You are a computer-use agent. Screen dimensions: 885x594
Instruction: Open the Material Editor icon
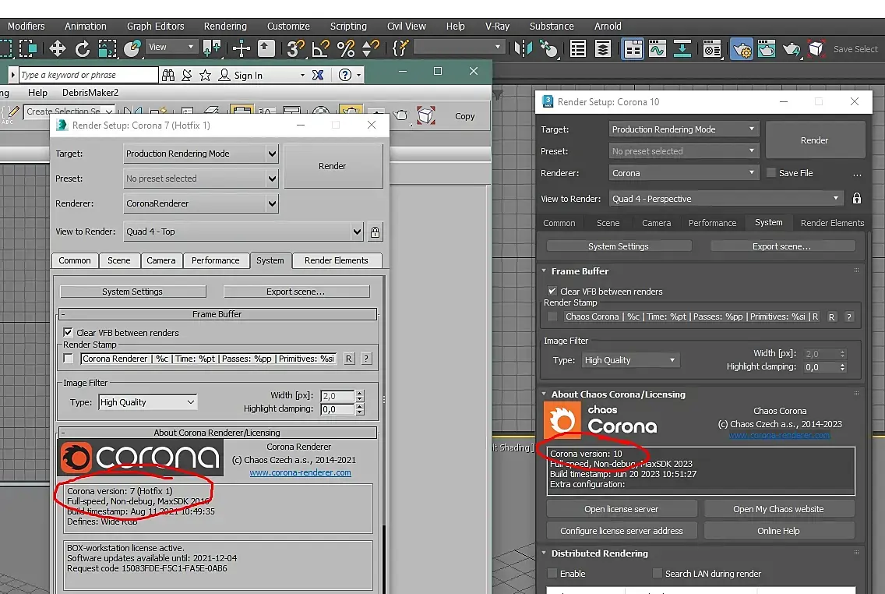(712, 49)
